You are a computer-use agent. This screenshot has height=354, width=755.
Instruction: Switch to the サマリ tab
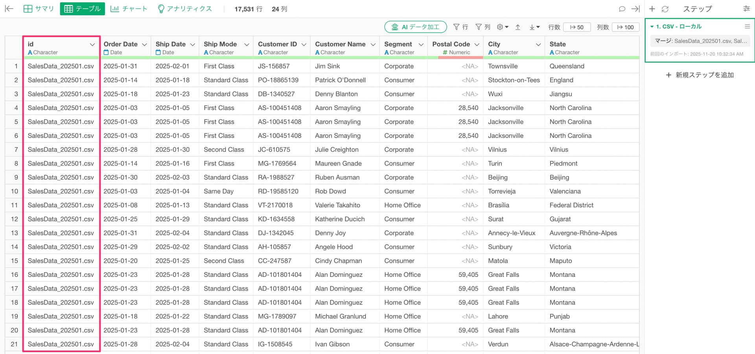pos(39,9)
